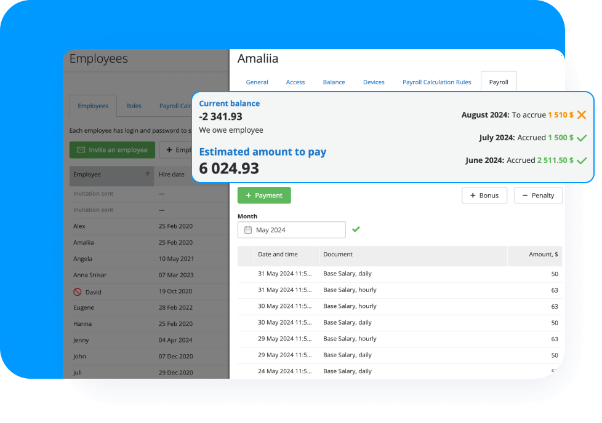Image resolution: width=602 pixels, height=423 pixels.
Task: Select Anna Snisar in the employee list
Action: [x=90, y=275]
